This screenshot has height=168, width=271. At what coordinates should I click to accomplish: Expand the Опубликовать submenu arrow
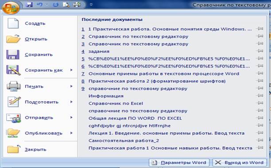coord(71,133)
